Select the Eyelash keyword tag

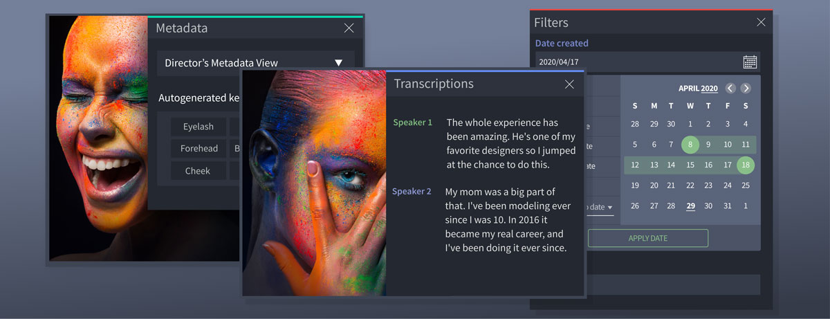click(199, 127)
